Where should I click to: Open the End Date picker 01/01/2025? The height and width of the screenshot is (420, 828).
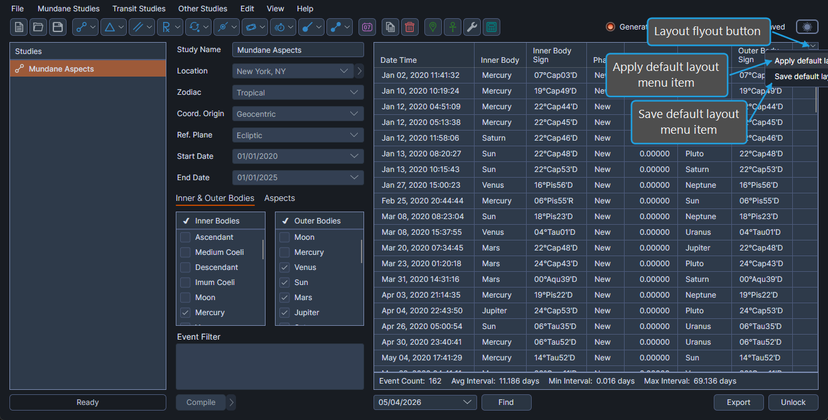pos(298,178)
